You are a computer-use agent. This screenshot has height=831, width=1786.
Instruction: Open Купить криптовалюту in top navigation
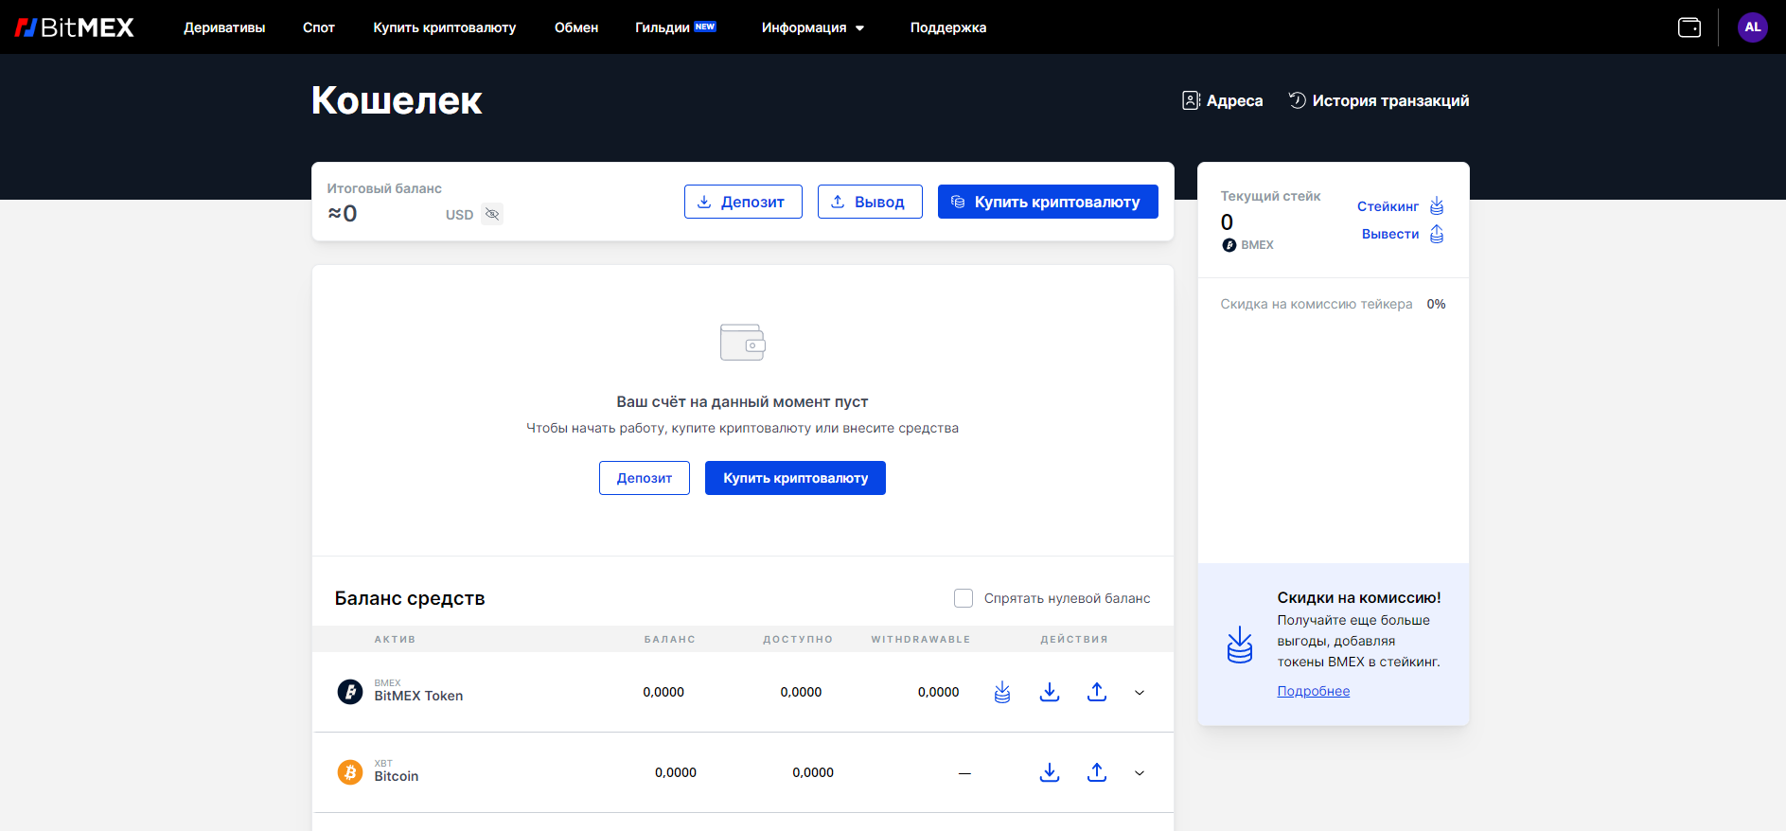[x=445, y=27]
